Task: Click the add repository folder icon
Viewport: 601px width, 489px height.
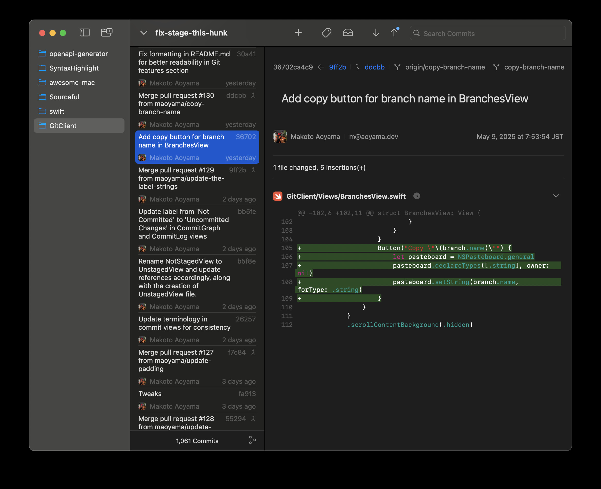Action: tap(107, 33)
